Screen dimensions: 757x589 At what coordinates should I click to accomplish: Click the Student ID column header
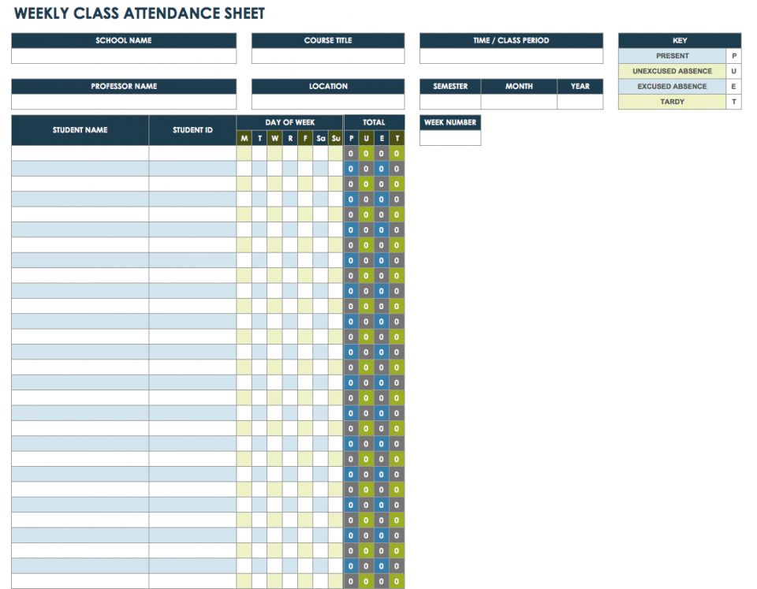[x=192, y=130]
